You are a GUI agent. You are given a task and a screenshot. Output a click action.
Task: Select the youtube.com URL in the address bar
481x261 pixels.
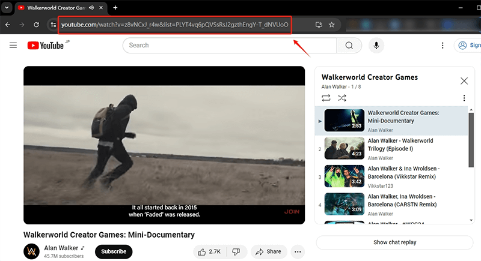(174, 25)
